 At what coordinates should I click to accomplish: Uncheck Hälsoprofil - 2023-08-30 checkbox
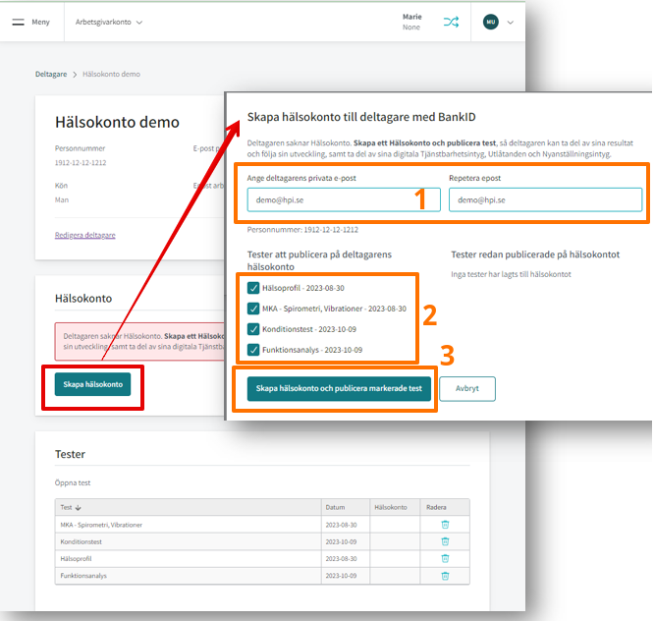click(253, 288)
